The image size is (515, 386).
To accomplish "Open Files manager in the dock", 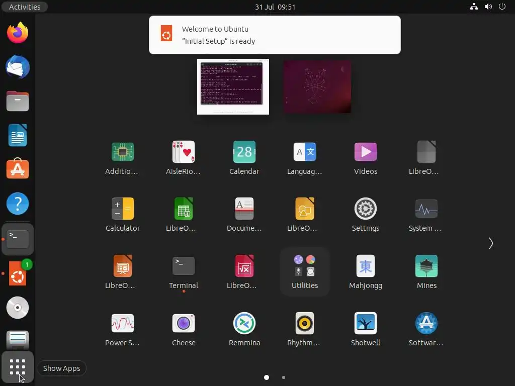I will pyautogui.click(x=18, y=101).
